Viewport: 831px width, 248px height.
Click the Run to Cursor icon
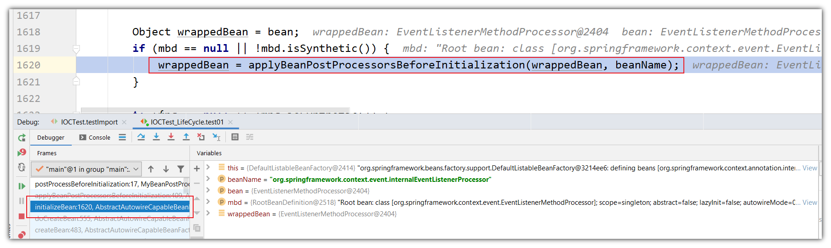click(216, 137)
